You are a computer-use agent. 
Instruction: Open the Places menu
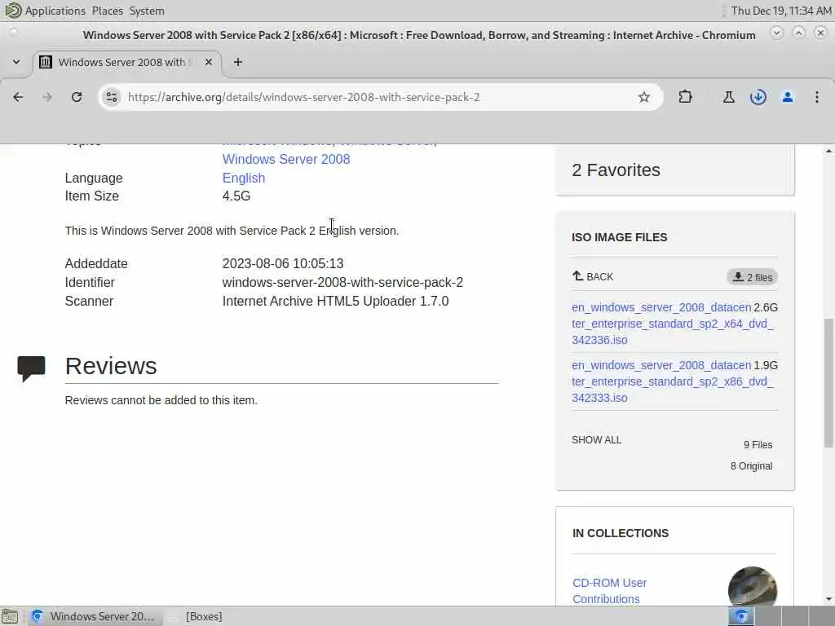pyautogui.click(x=107, y=11)
